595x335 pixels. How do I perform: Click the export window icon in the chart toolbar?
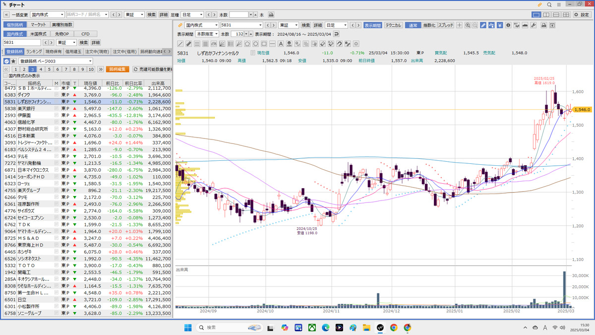point(552,25)
